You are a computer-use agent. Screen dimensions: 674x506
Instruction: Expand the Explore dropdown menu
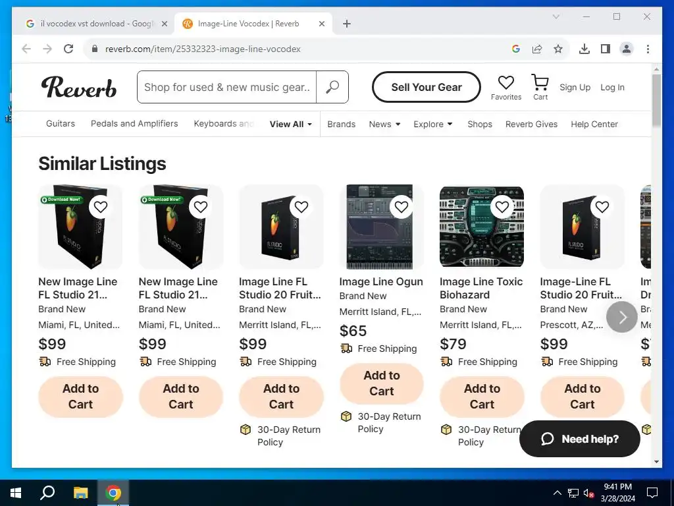click(433, 124)
